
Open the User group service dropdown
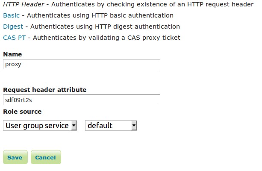click(38, 126)
